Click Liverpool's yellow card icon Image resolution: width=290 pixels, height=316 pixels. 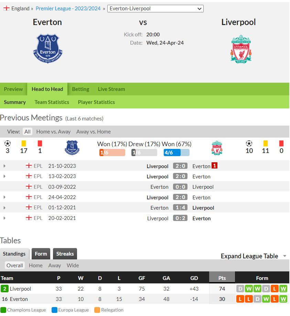pos(265,143)
